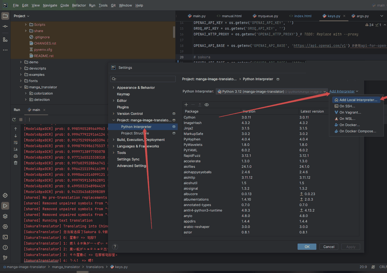Toggle Scroll to the End in Run console
The width and height of the screenshot is (387, 273).
15,149
